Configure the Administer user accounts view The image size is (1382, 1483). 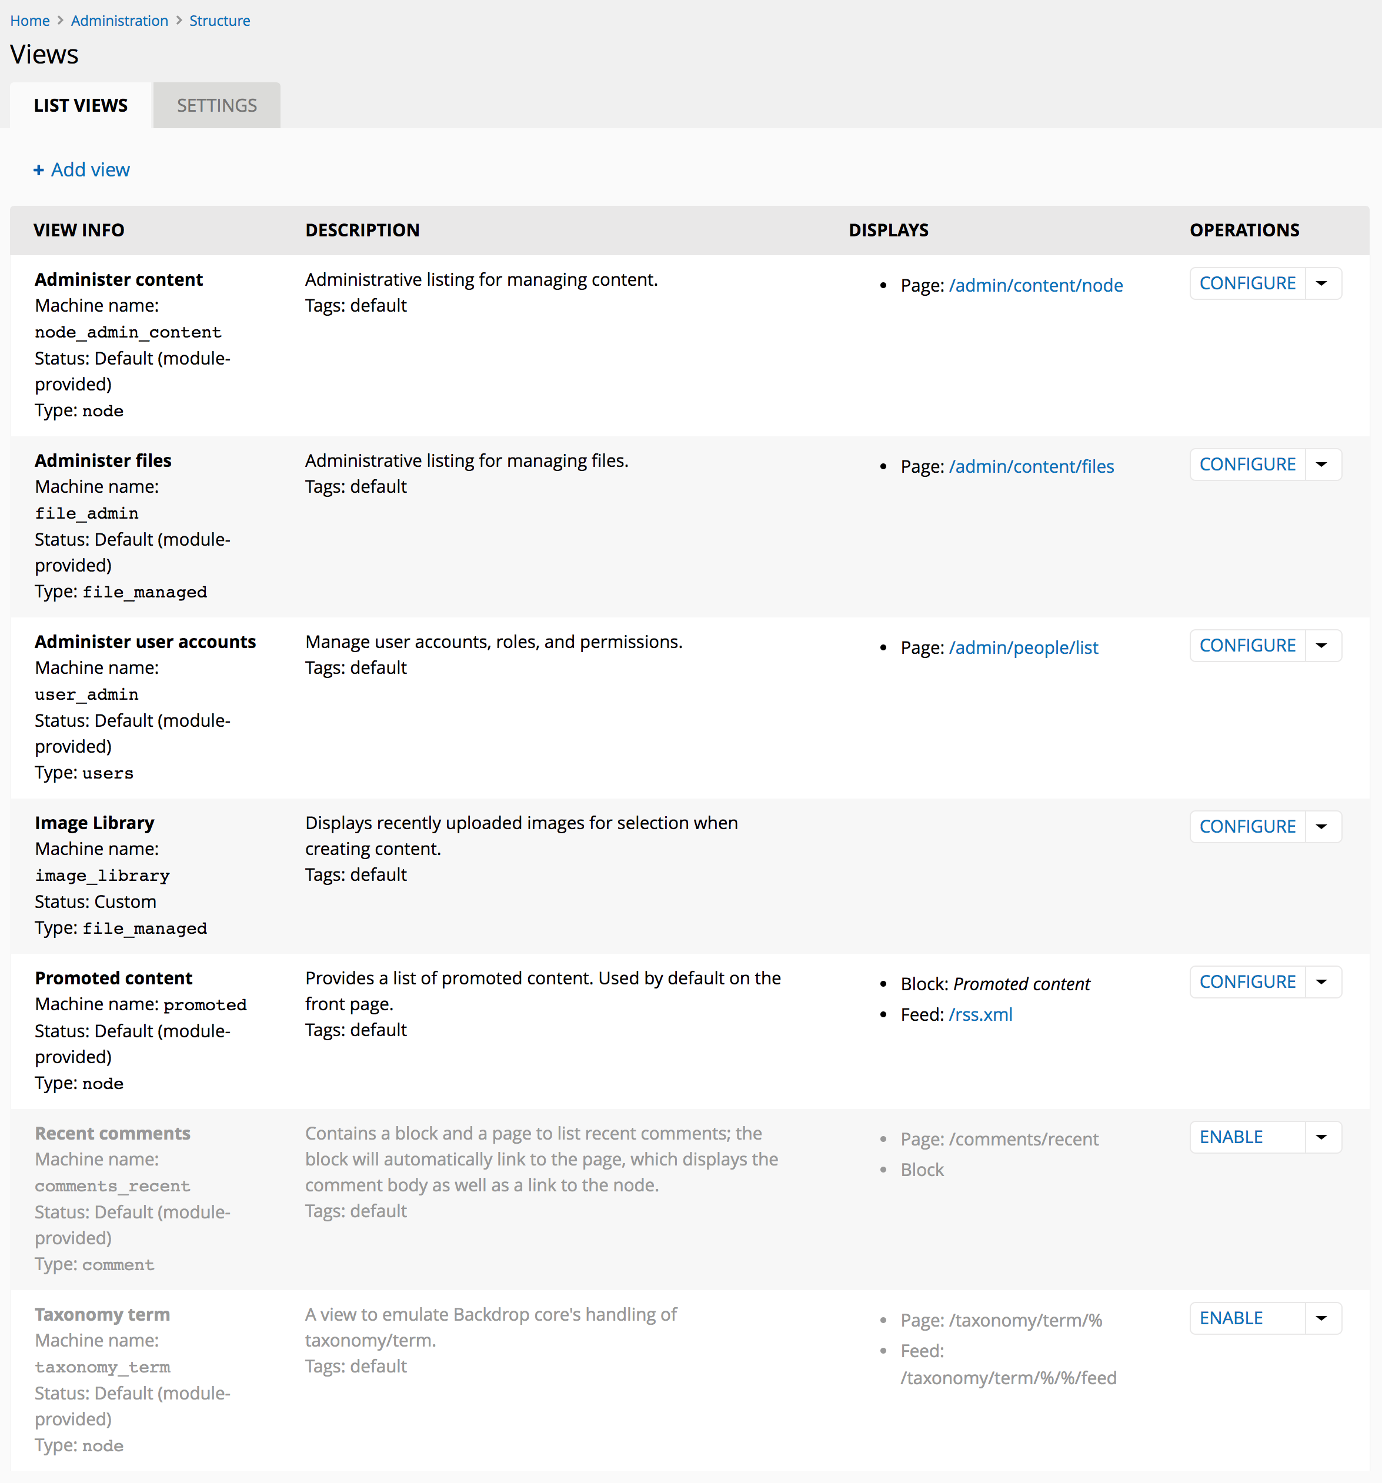(x=1247, y=644)
